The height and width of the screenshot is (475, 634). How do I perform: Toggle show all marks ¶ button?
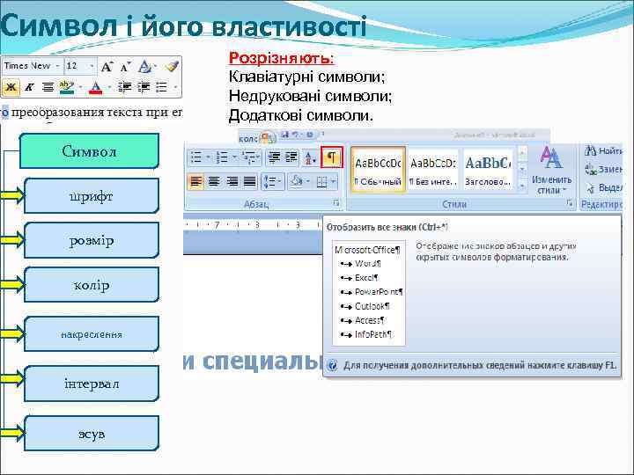332,157
